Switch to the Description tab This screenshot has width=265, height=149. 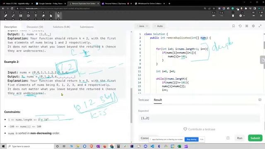(x=10, y=27)
